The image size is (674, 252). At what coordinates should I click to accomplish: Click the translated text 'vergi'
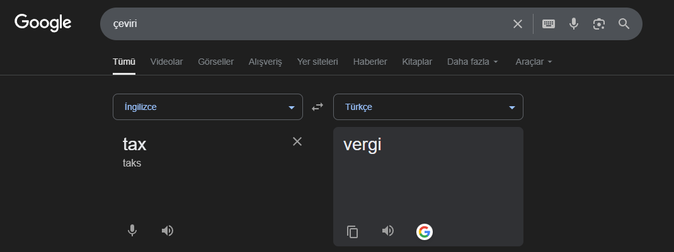pyautogui.click(x=362, y=145)
